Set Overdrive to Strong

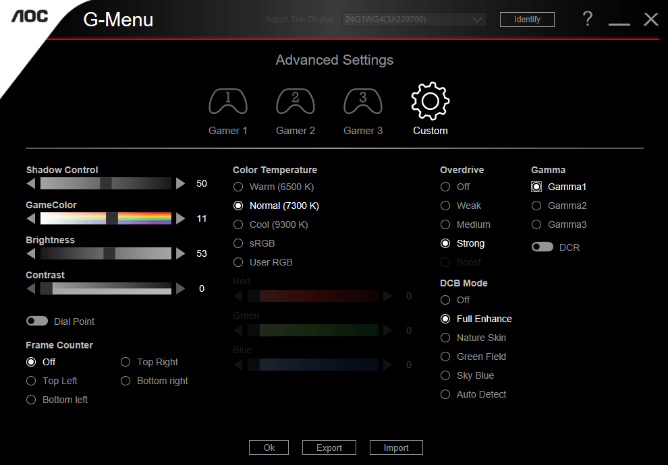[462, 243]
